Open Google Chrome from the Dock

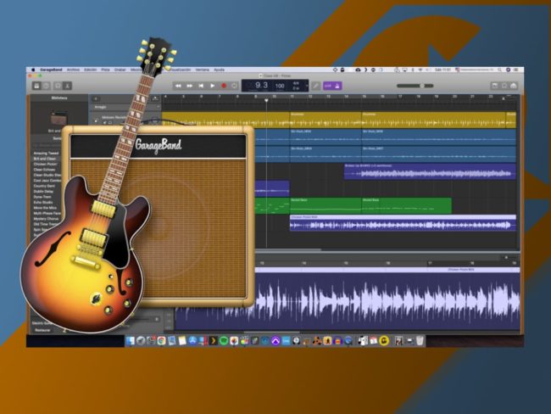(x=161, y=340)
